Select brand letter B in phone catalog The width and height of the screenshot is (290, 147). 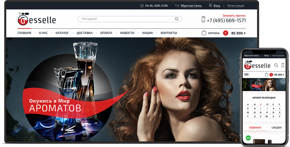point(255,105)
